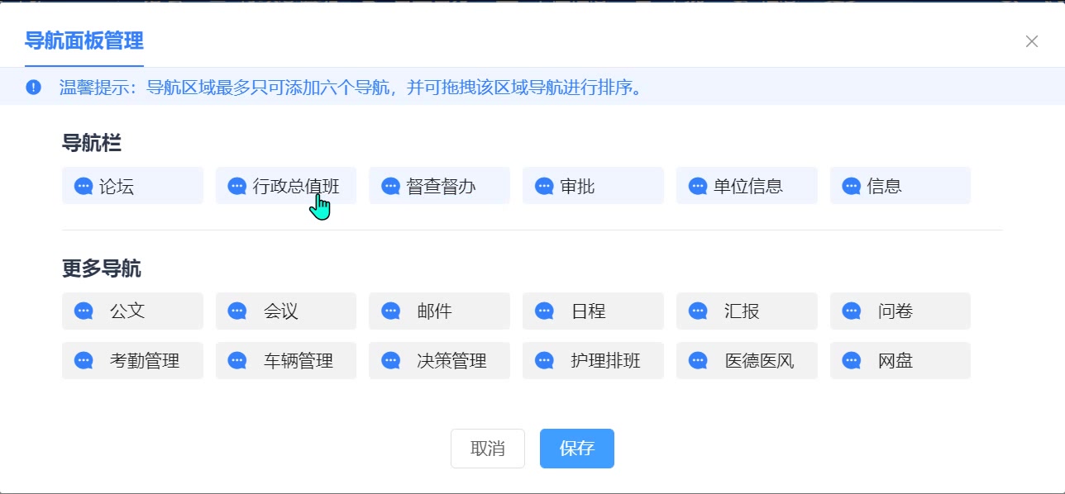The image size is (1065, 494).
Task: Click the 取消 button
Action: [x=487, y=449]
